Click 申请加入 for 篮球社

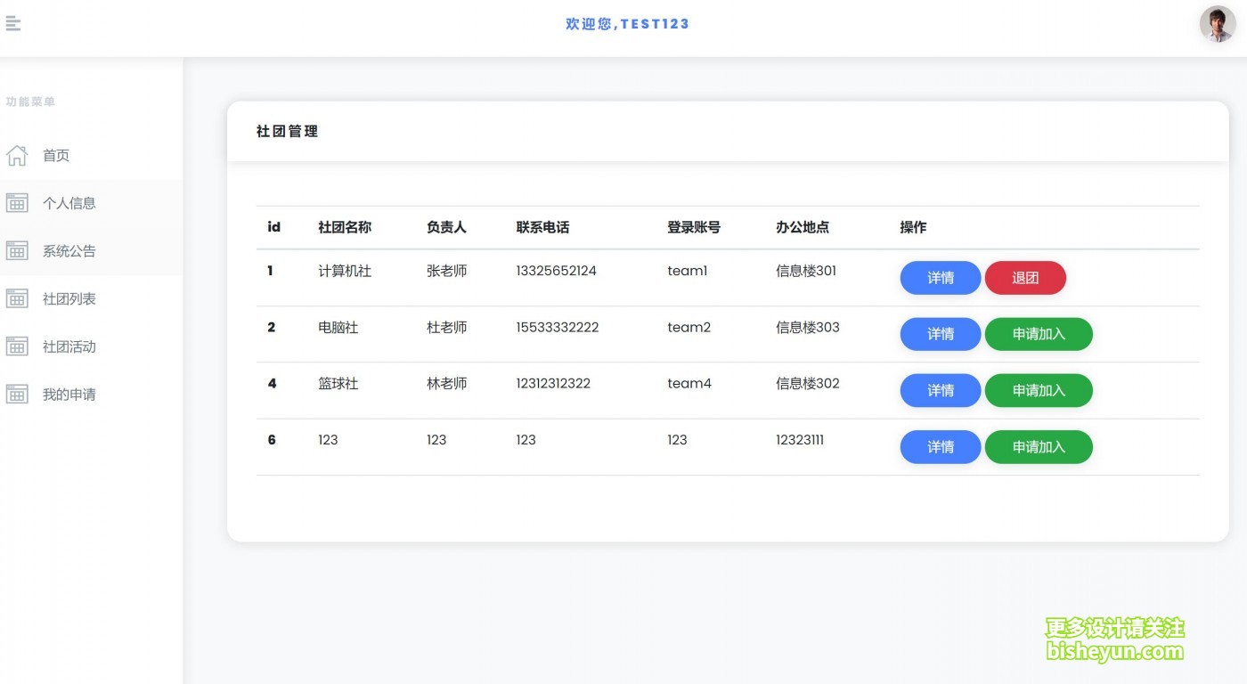pyautogui.click(x=1038, y=390)
